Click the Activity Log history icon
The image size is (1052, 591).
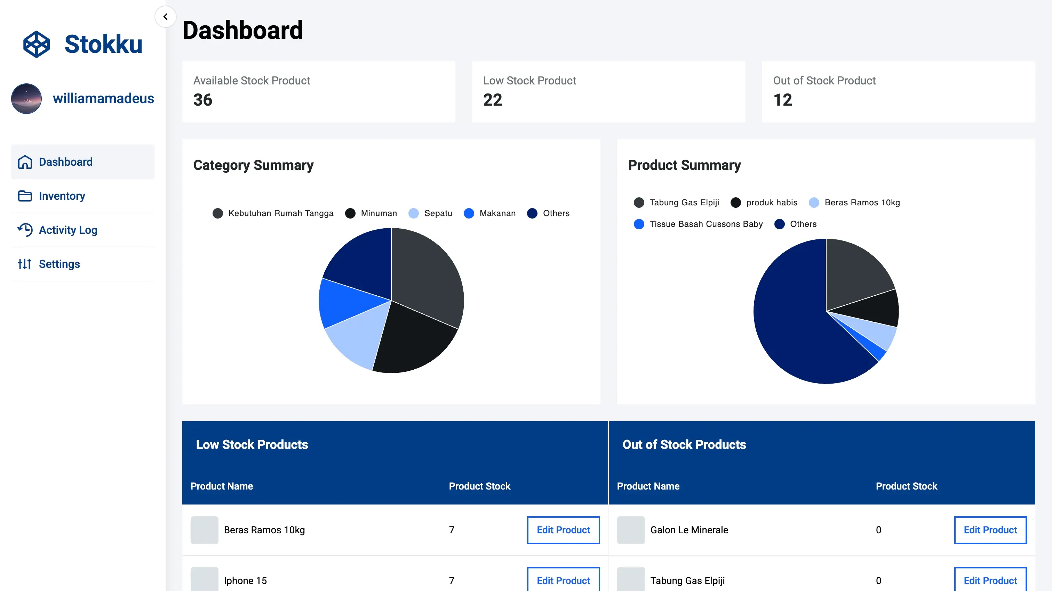pos(25,230)
